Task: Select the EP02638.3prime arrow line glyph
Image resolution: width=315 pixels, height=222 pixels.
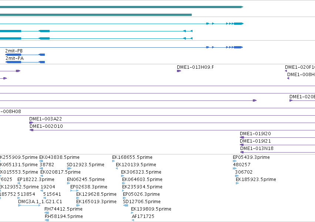Action: pyautogui.click(x=74, y=191)
